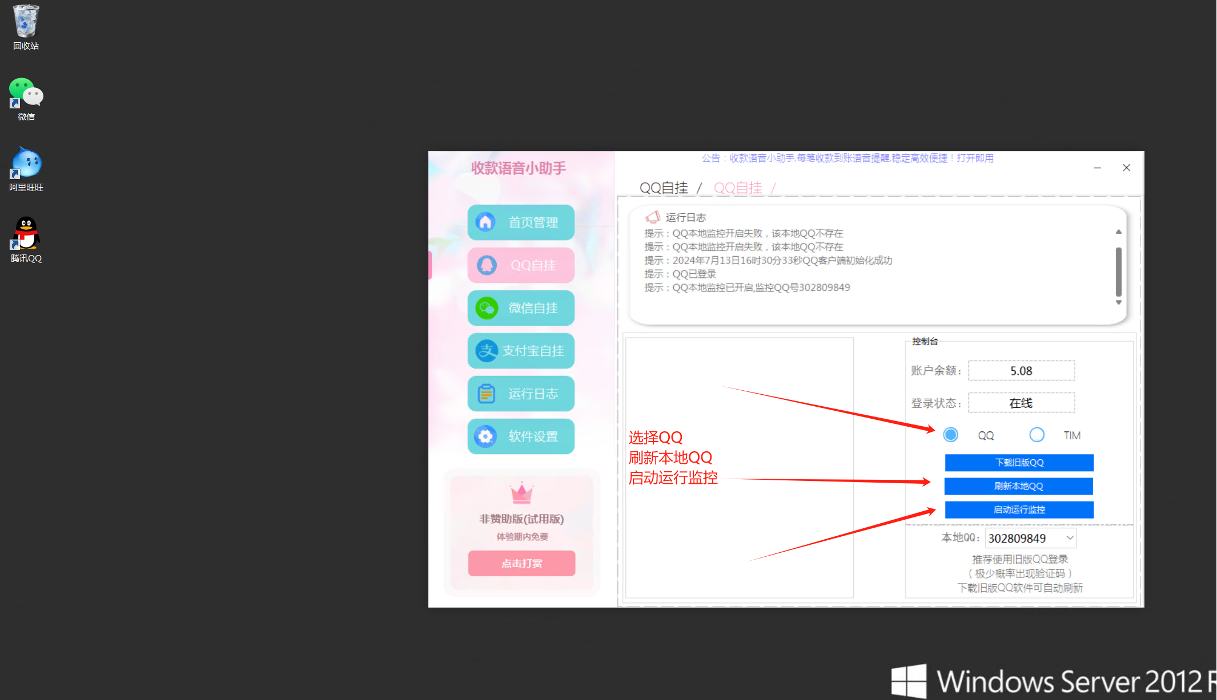Click log line '提示：QQ已登录'
1217x700 pixels.
click(x=680, y=274)
